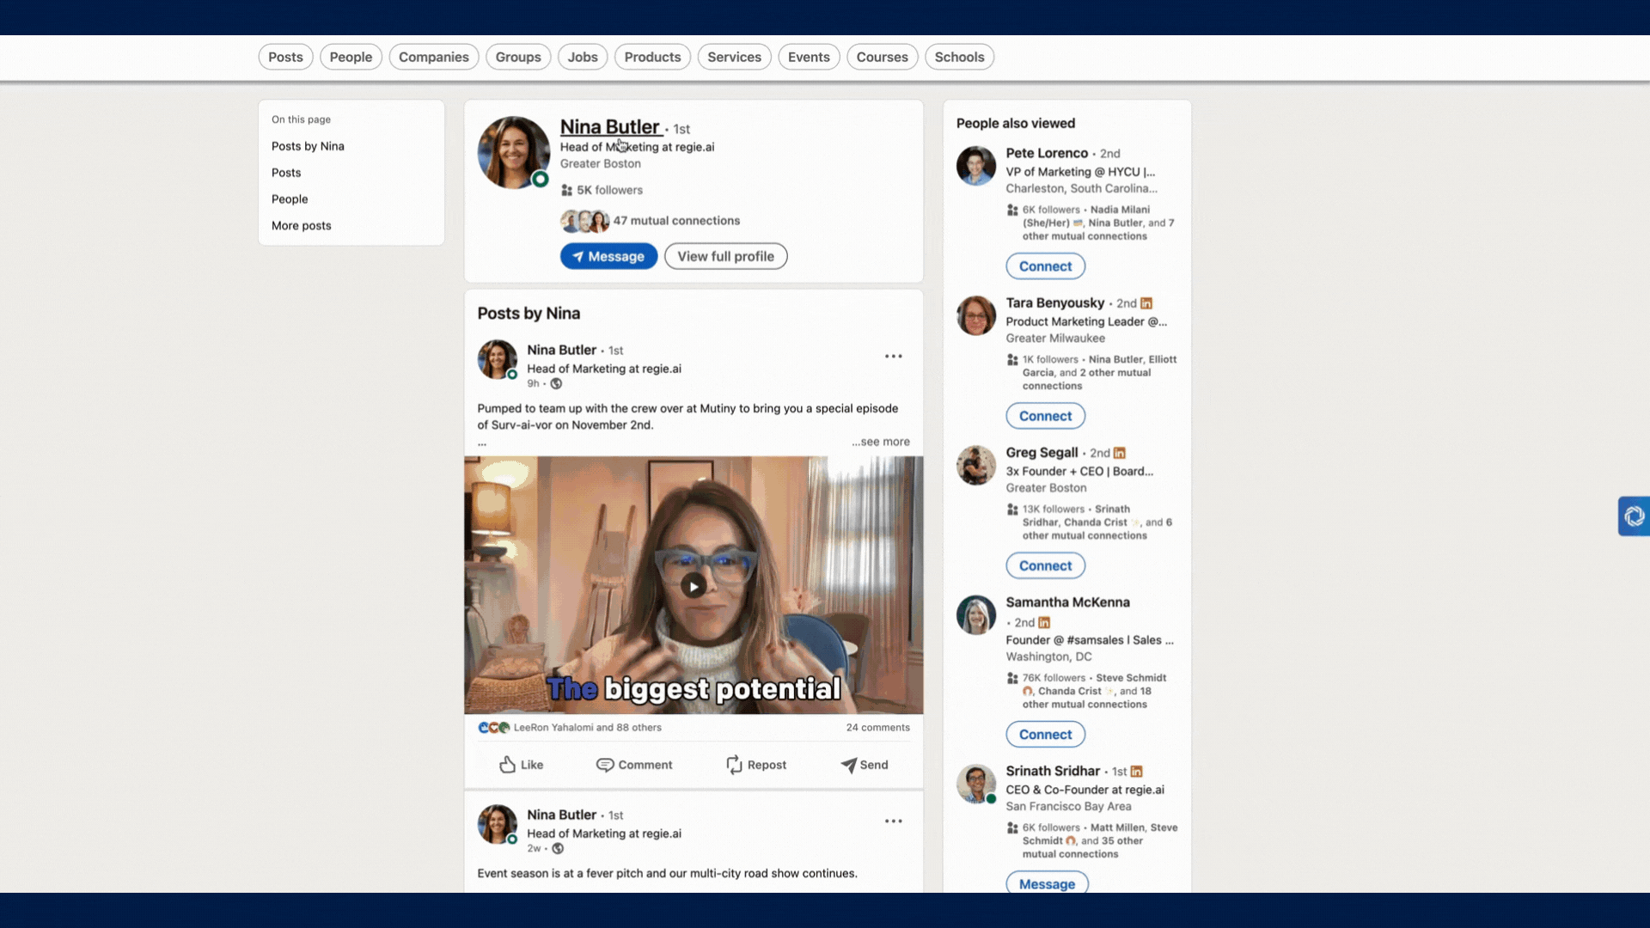Open more options on the 2w post
Image resolution: width=1650 pixels, height=928 pixels.
tap(894, 821)
